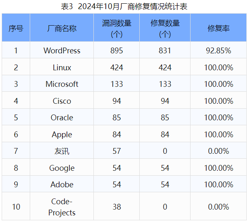Viewport: 248px width, 222px height.
Task: Select the Cisco vendor cell
Action: (x=62, y=101)
